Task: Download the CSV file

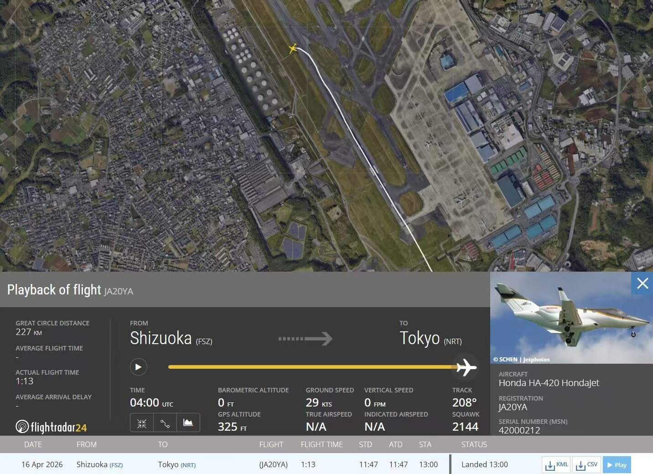Action: (586, 465)
